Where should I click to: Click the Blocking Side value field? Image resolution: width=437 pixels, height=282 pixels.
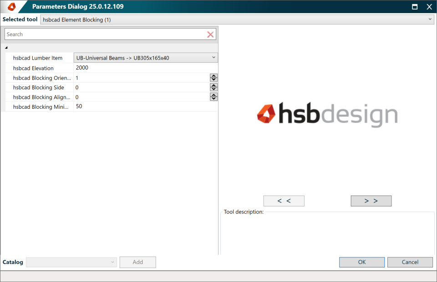click(x=142, y=87)
